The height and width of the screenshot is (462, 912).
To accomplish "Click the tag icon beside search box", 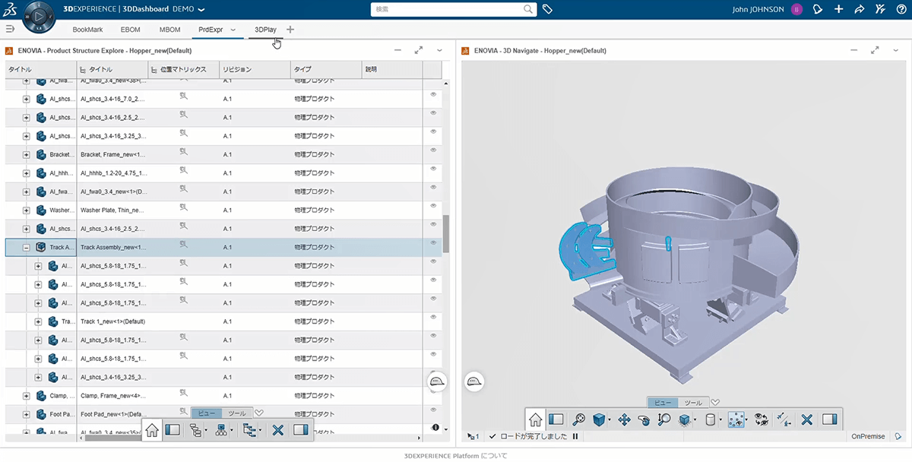I will click(x=548, y=9).
